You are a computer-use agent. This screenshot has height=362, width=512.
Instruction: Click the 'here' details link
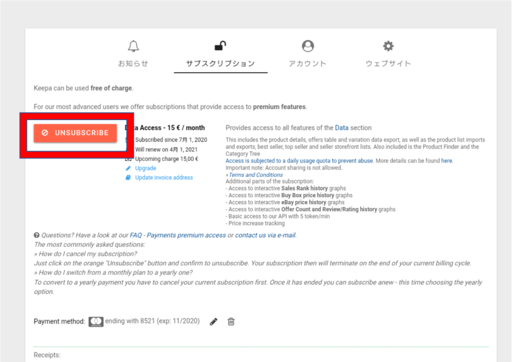[446, 160]
